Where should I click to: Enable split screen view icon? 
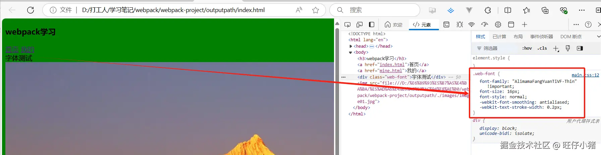(x=508, y=10)
